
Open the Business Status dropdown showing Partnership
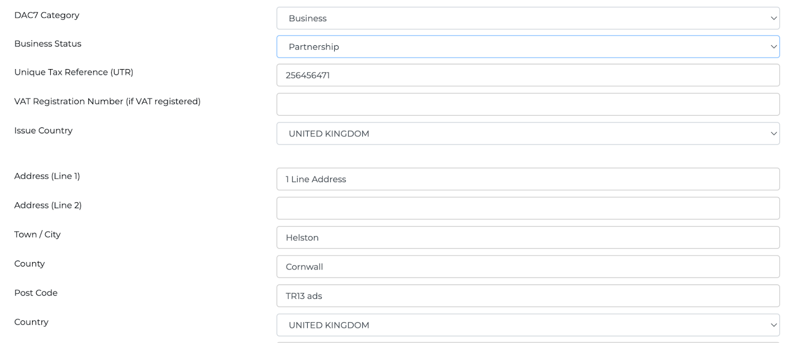click(x=528, y=47)
